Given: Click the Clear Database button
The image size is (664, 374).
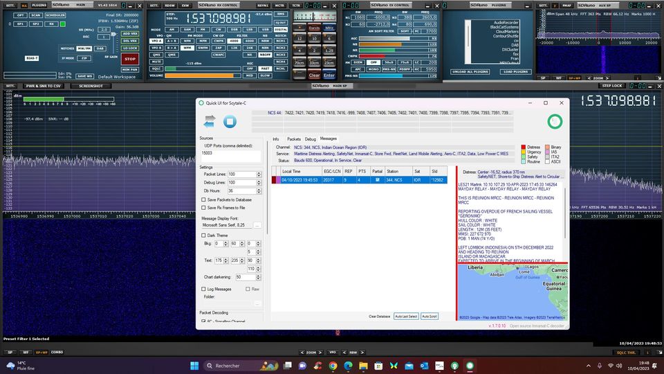Looking at the screenshot, I should [x=379, y=316].
